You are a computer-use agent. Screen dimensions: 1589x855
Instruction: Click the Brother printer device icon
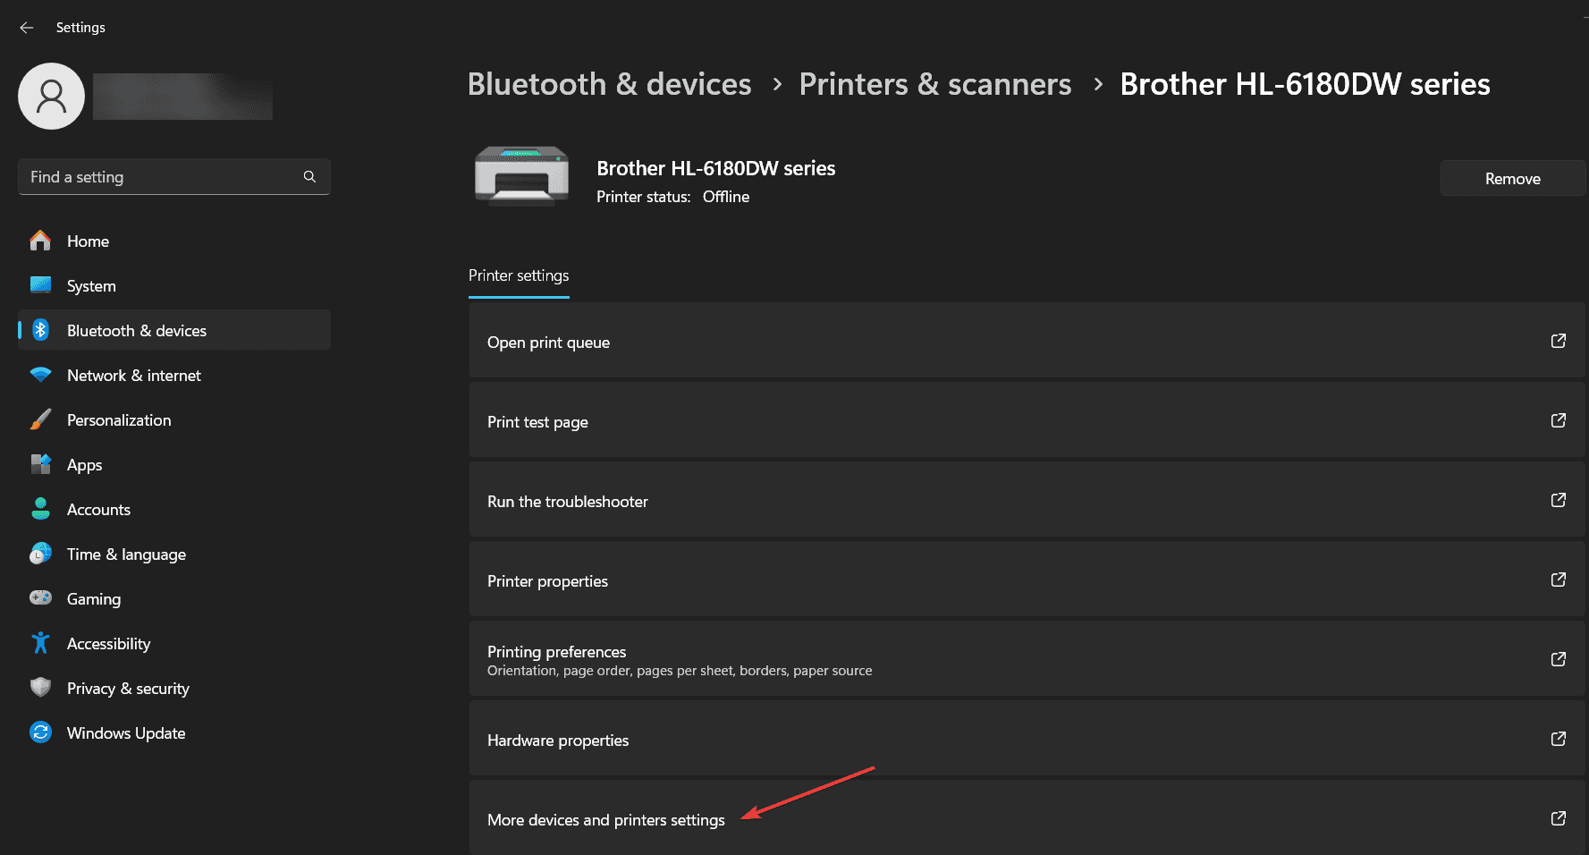pos(521,176)
